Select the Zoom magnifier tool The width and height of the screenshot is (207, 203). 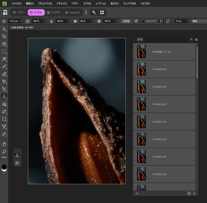click(x=4, y=152)
